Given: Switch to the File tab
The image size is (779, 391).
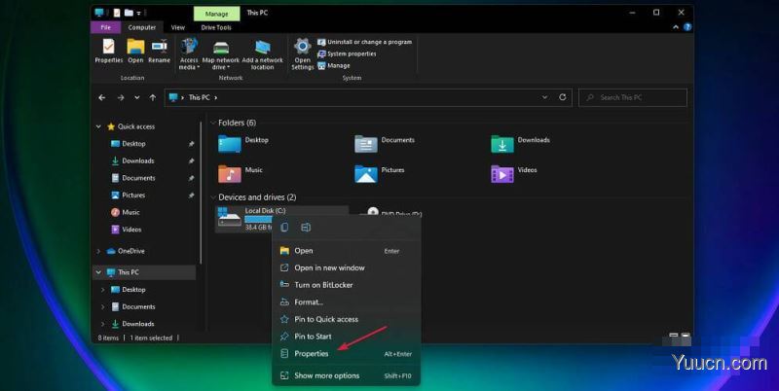Looking at the screenshot, I should [106, 27].
